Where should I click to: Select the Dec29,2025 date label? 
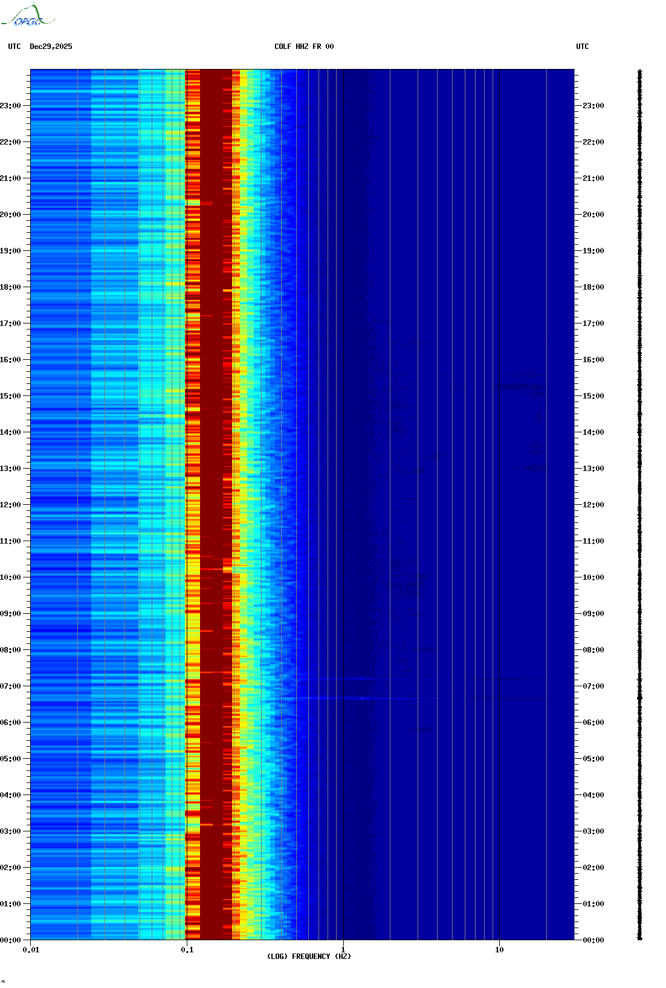click(51, 47)
